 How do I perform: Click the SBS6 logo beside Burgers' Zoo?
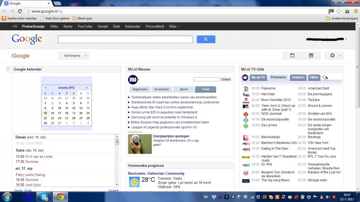(x=246, y=173)
